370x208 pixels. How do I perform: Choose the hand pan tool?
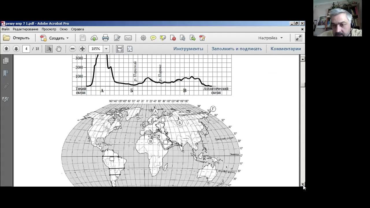tap(59, 49)
